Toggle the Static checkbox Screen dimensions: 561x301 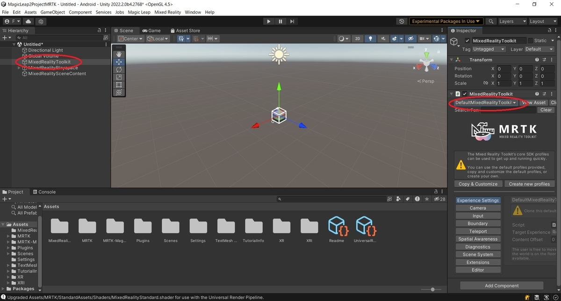pos(530,41)
